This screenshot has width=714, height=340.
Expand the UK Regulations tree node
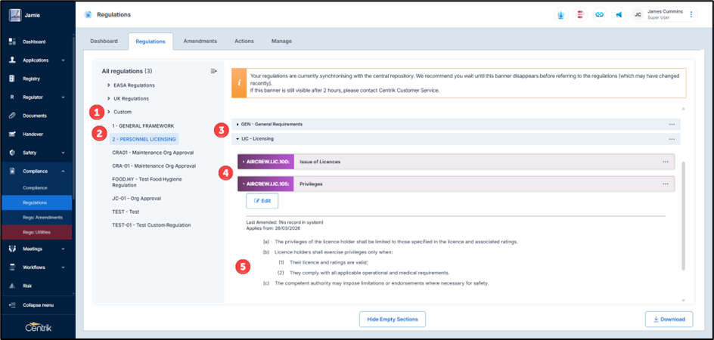tap(109, 99)
